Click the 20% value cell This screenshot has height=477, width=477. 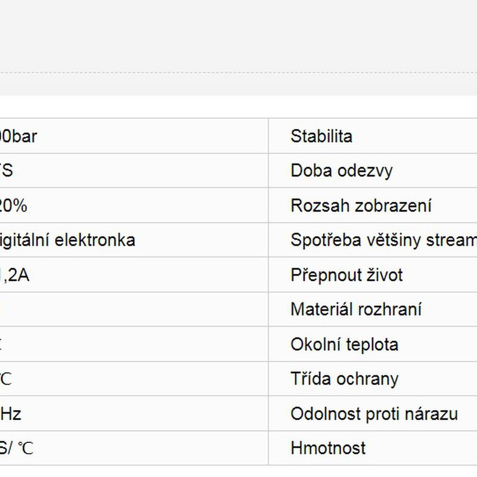click(14, 206)
